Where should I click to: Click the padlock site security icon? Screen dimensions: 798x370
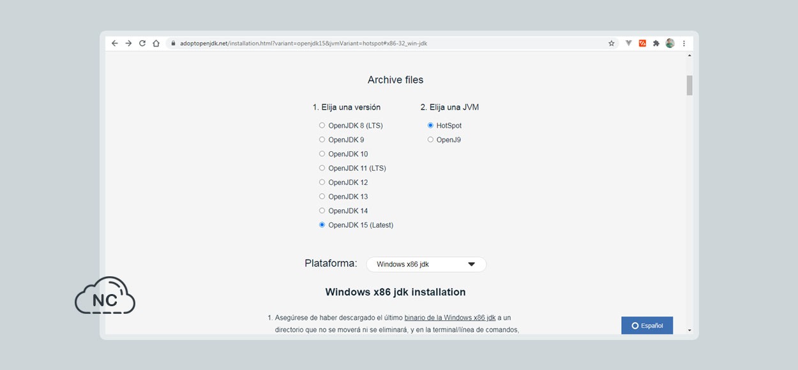[172, 43]
